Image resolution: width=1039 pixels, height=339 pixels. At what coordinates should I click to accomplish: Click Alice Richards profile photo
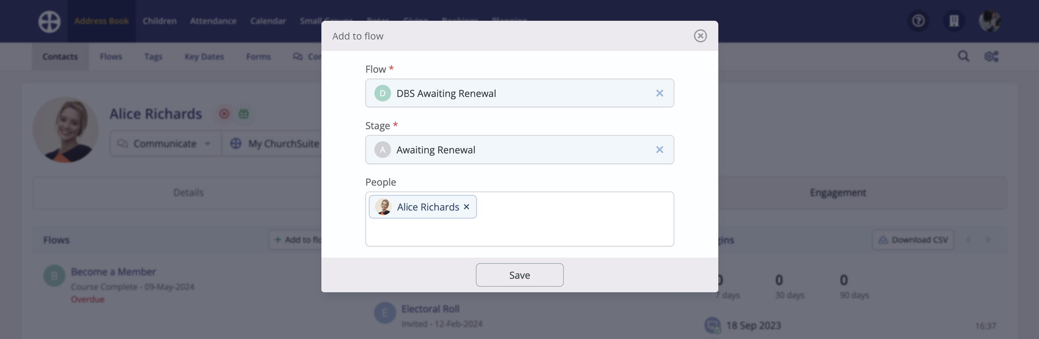tap(66, 130)
